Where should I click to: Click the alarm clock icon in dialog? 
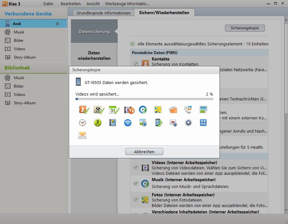[82, 123]
